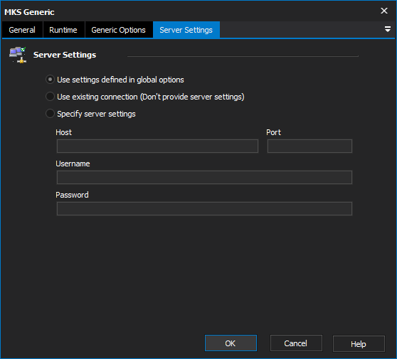Open the Runtime tab
Viewport: 397px width, 359px height.
pos(63,30)
